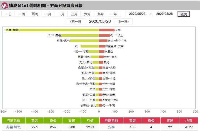Click the 元大-南京 chart label
Image resolution: width=200 pixels, height=131 pixels.
[110, 57]
